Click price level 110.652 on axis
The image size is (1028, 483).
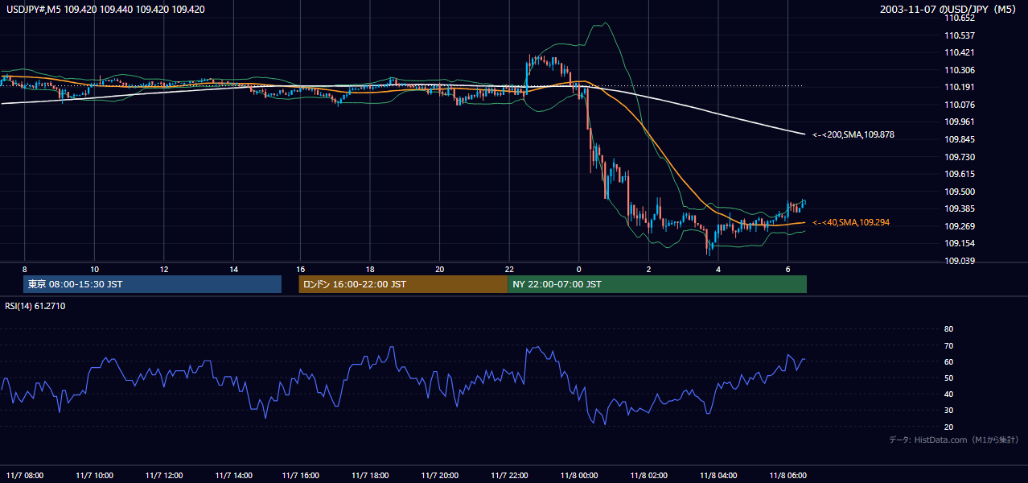[x=960, y=19]
